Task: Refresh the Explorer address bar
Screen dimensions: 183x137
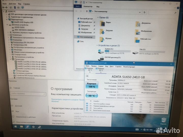Action: coord(144,12)
